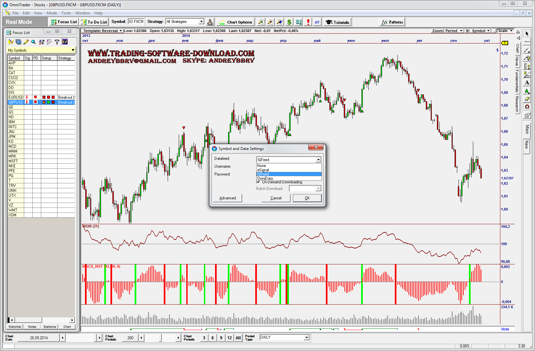Click the green dollar sign toolbar icon
The image size is (535, 351).
(x=289, y=22)
